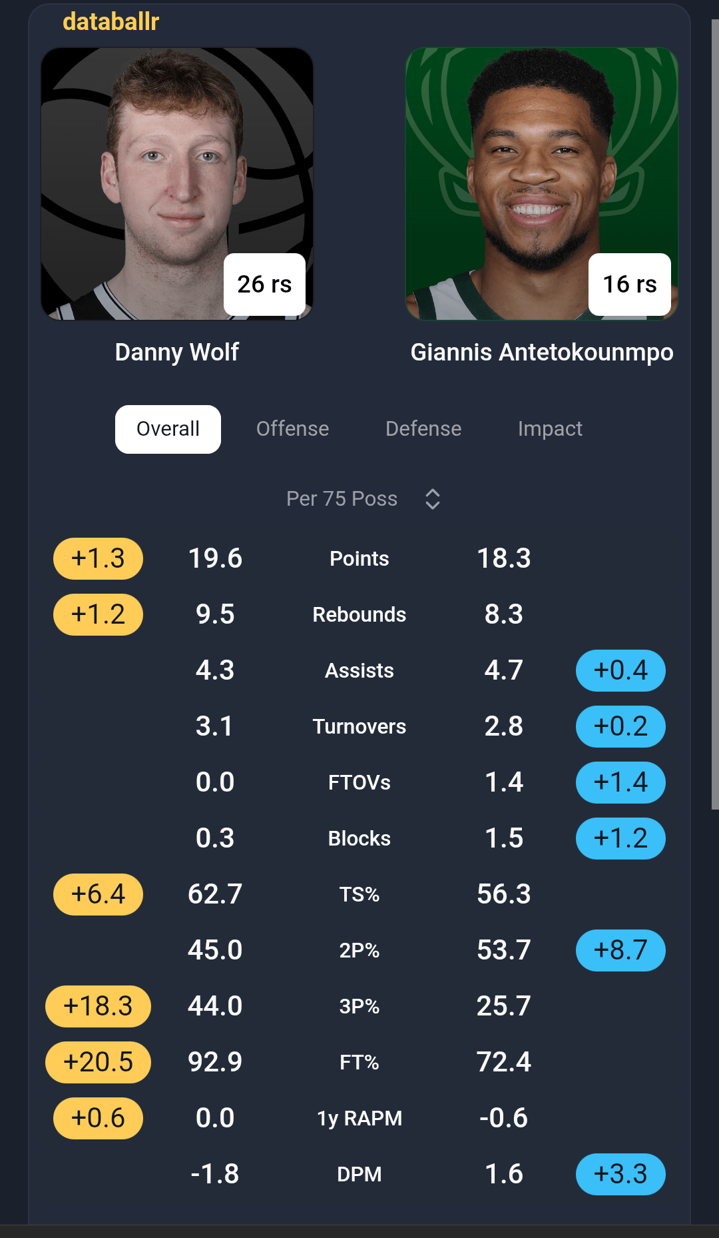
Task: Click the databallr logo link
Action: [111, 22]
